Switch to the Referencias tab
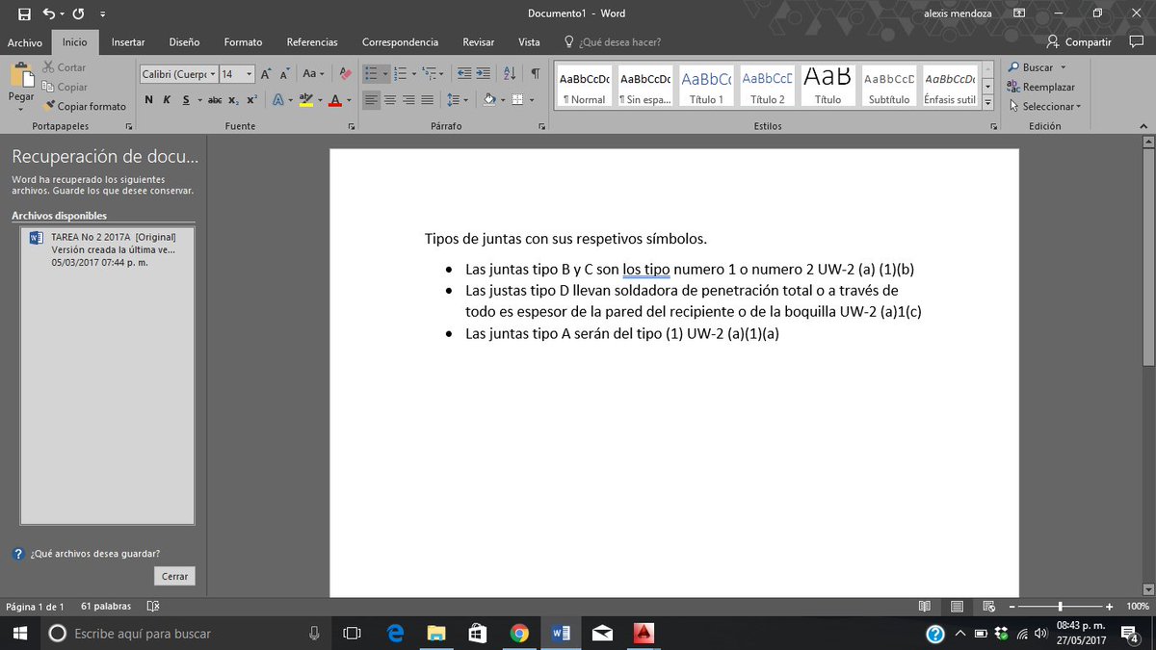Image resolution: width=1156 pixels, height=650 pixels. tap(312, 42)
